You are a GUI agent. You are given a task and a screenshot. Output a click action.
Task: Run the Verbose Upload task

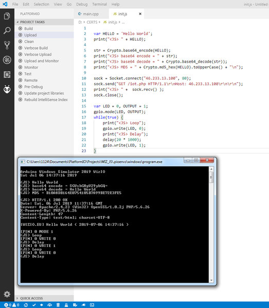point(44,54)
